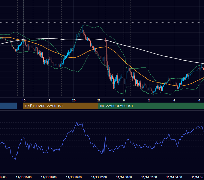Viewport: 204px width, 180px height.
Task: Click the 11/13 22:00 time label
Action: (x=99, y=177)
